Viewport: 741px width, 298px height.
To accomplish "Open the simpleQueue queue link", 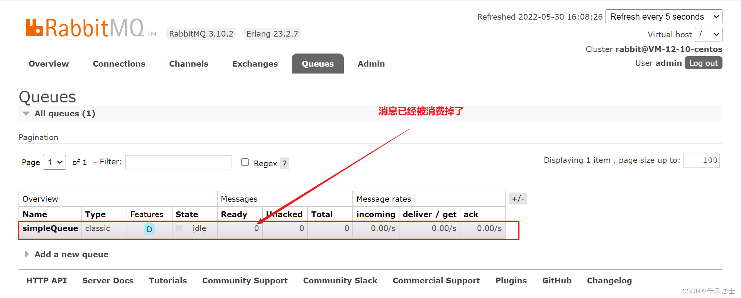I will (50, 228).
